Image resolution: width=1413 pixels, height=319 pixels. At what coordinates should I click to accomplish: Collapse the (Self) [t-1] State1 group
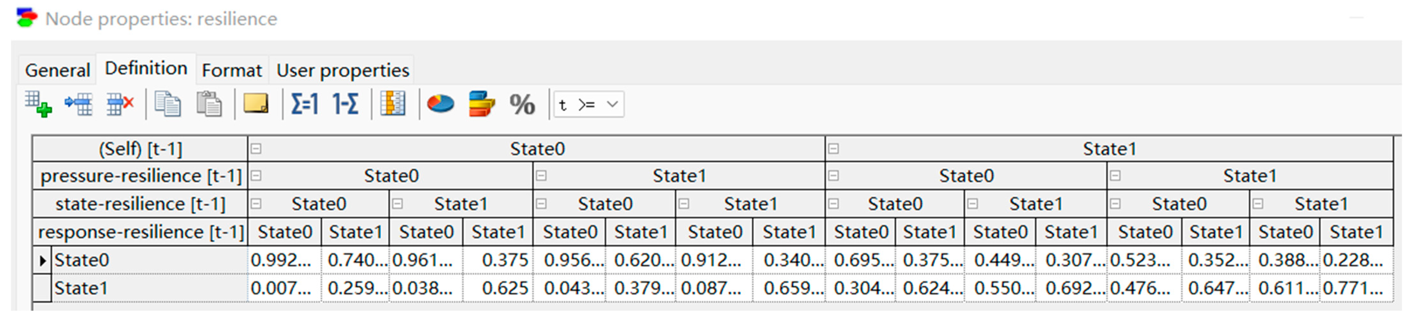point(834,149)
